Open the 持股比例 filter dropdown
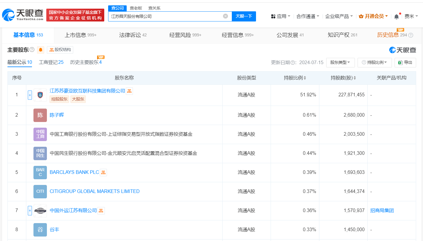This screenshot has width=423, height=241. [x=375, y=62]
